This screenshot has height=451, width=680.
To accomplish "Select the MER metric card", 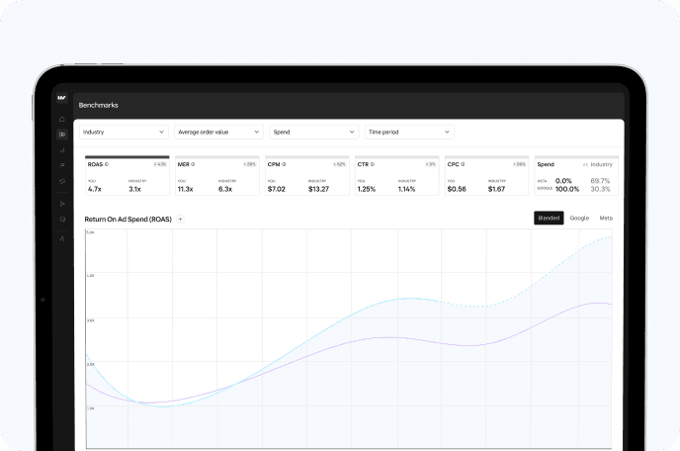I will [216, 177].
